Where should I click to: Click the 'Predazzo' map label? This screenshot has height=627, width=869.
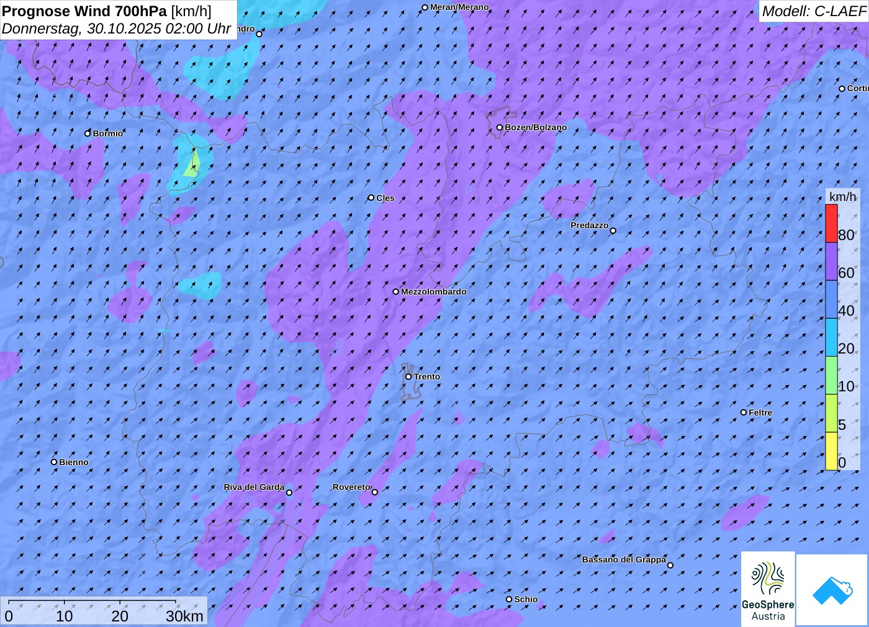590,225
